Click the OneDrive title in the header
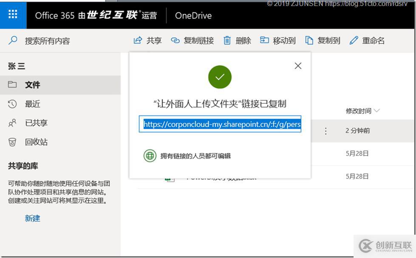This screenshot has width=416, height=258. click(193, 16)
